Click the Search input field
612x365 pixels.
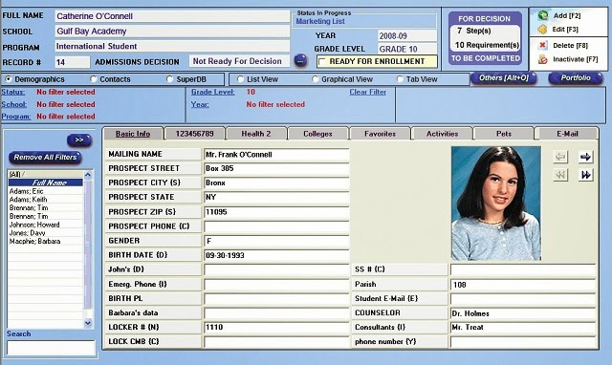51,348
